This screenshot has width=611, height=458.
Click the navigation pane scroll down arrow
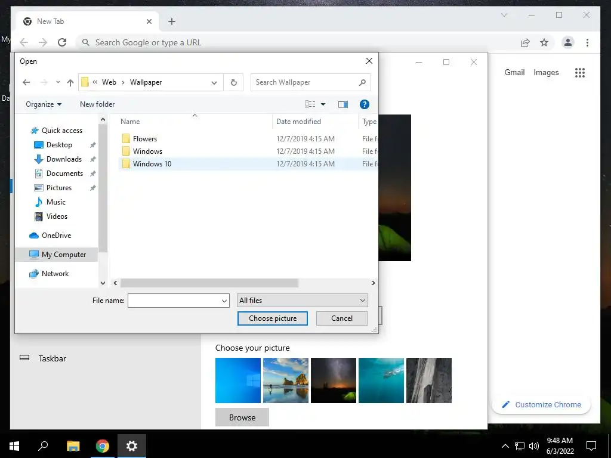tap(103, 283)
